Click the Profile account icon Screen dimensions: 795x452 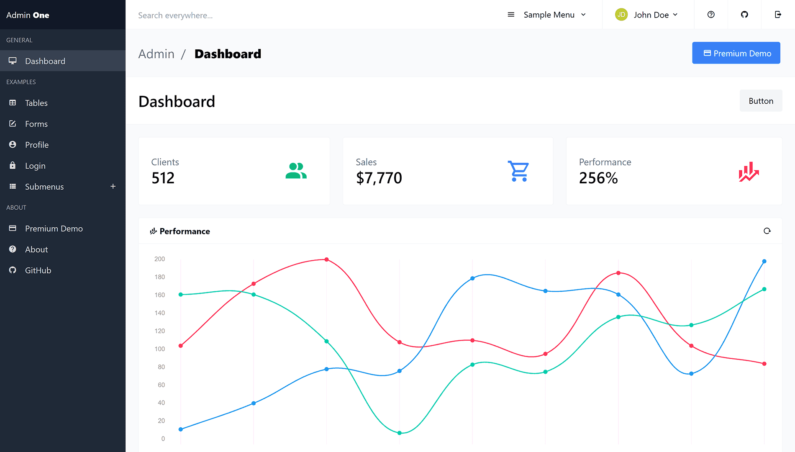13,144
